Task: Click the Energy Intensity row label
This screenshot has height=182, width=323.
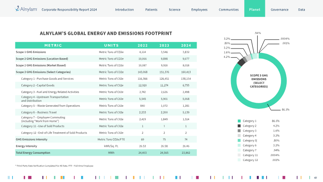Action: pos(26,146)
